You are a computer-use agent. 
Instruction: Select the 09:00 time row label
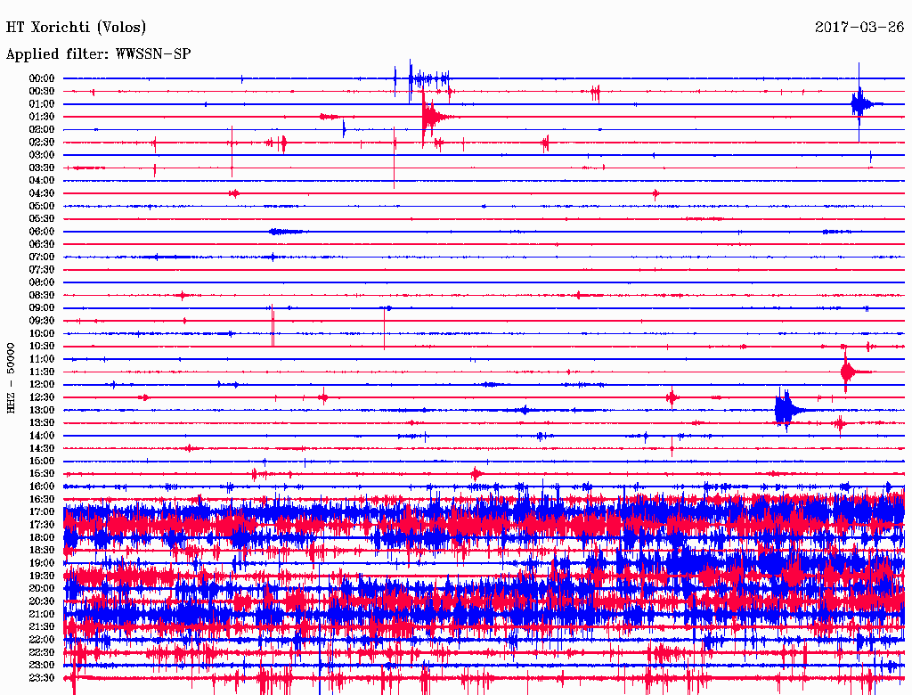click(42, 308)
